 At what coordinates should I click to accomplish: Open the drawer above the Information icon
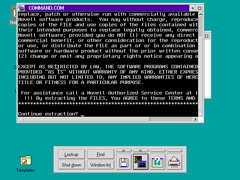tap(157, 151)
